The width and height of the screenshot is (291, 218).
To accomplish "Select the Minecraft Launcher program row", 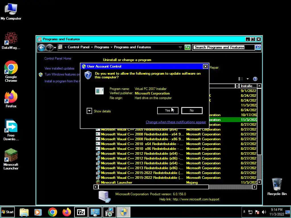I will pos(176,183).
